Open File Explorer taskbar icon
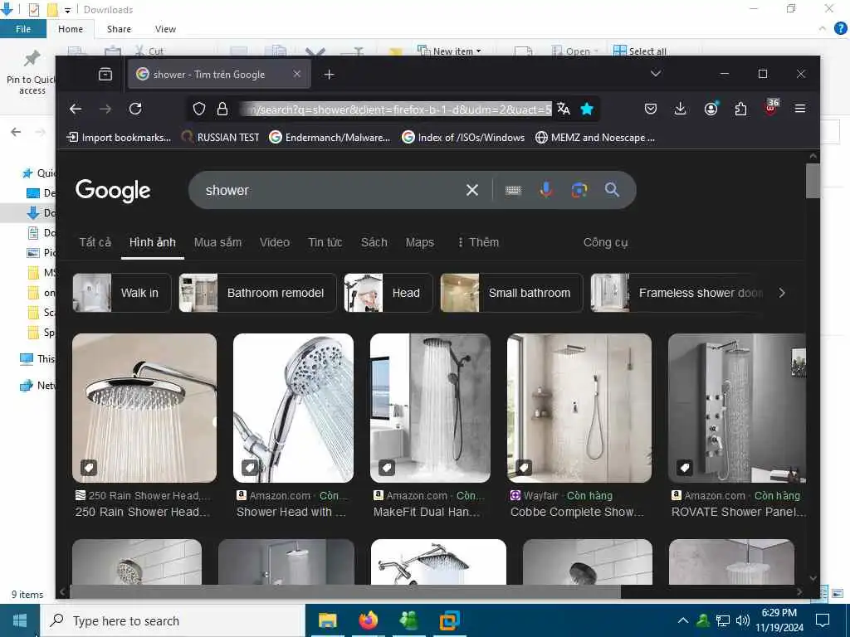This screenshot has height=637, width=850. pyautogui.click(x=327, y=620)
